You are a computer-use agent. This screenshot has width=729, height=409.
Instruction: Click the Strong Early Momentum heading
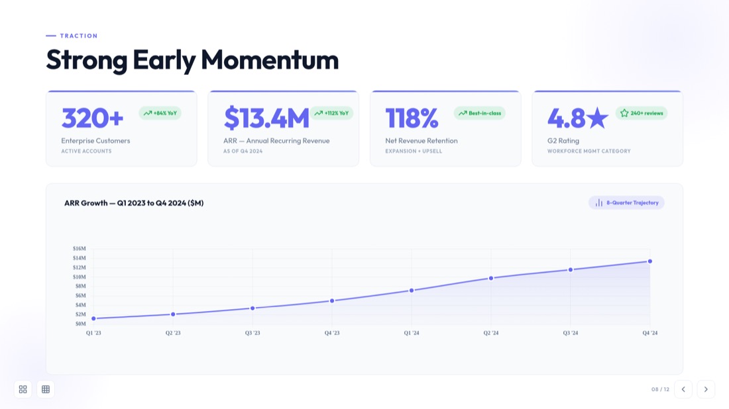pos(192,60)
